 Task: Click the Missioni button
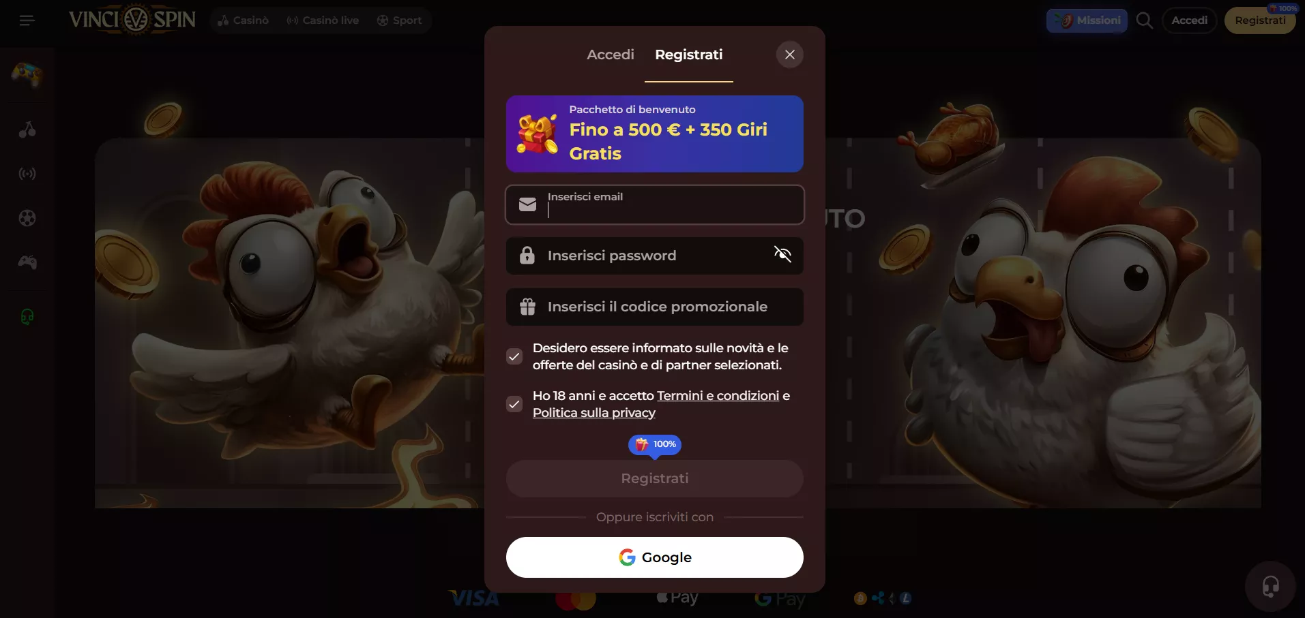[x=1087, y=20]
